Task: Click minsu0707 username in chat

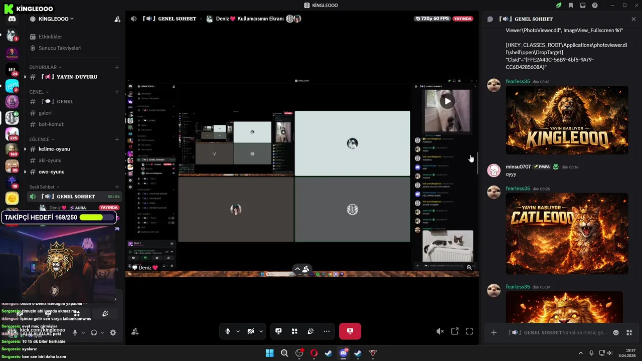Action: [x=518, y=167]
